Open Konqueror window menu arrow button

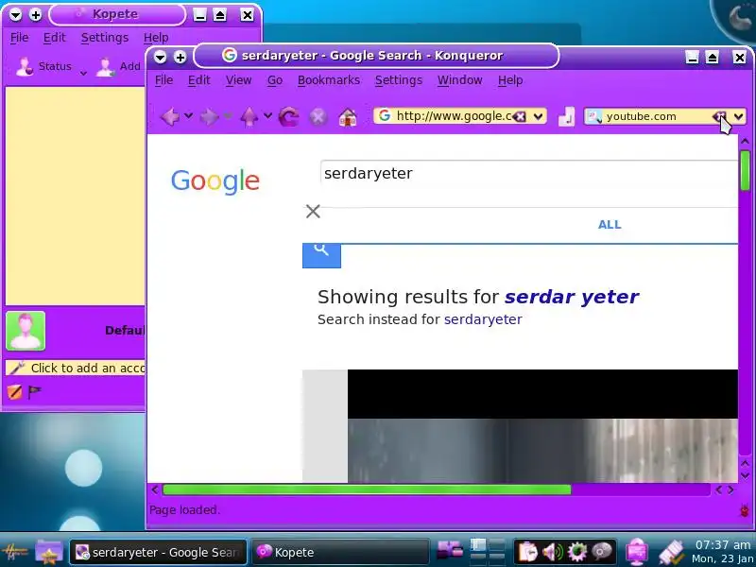tap(160, 58)
